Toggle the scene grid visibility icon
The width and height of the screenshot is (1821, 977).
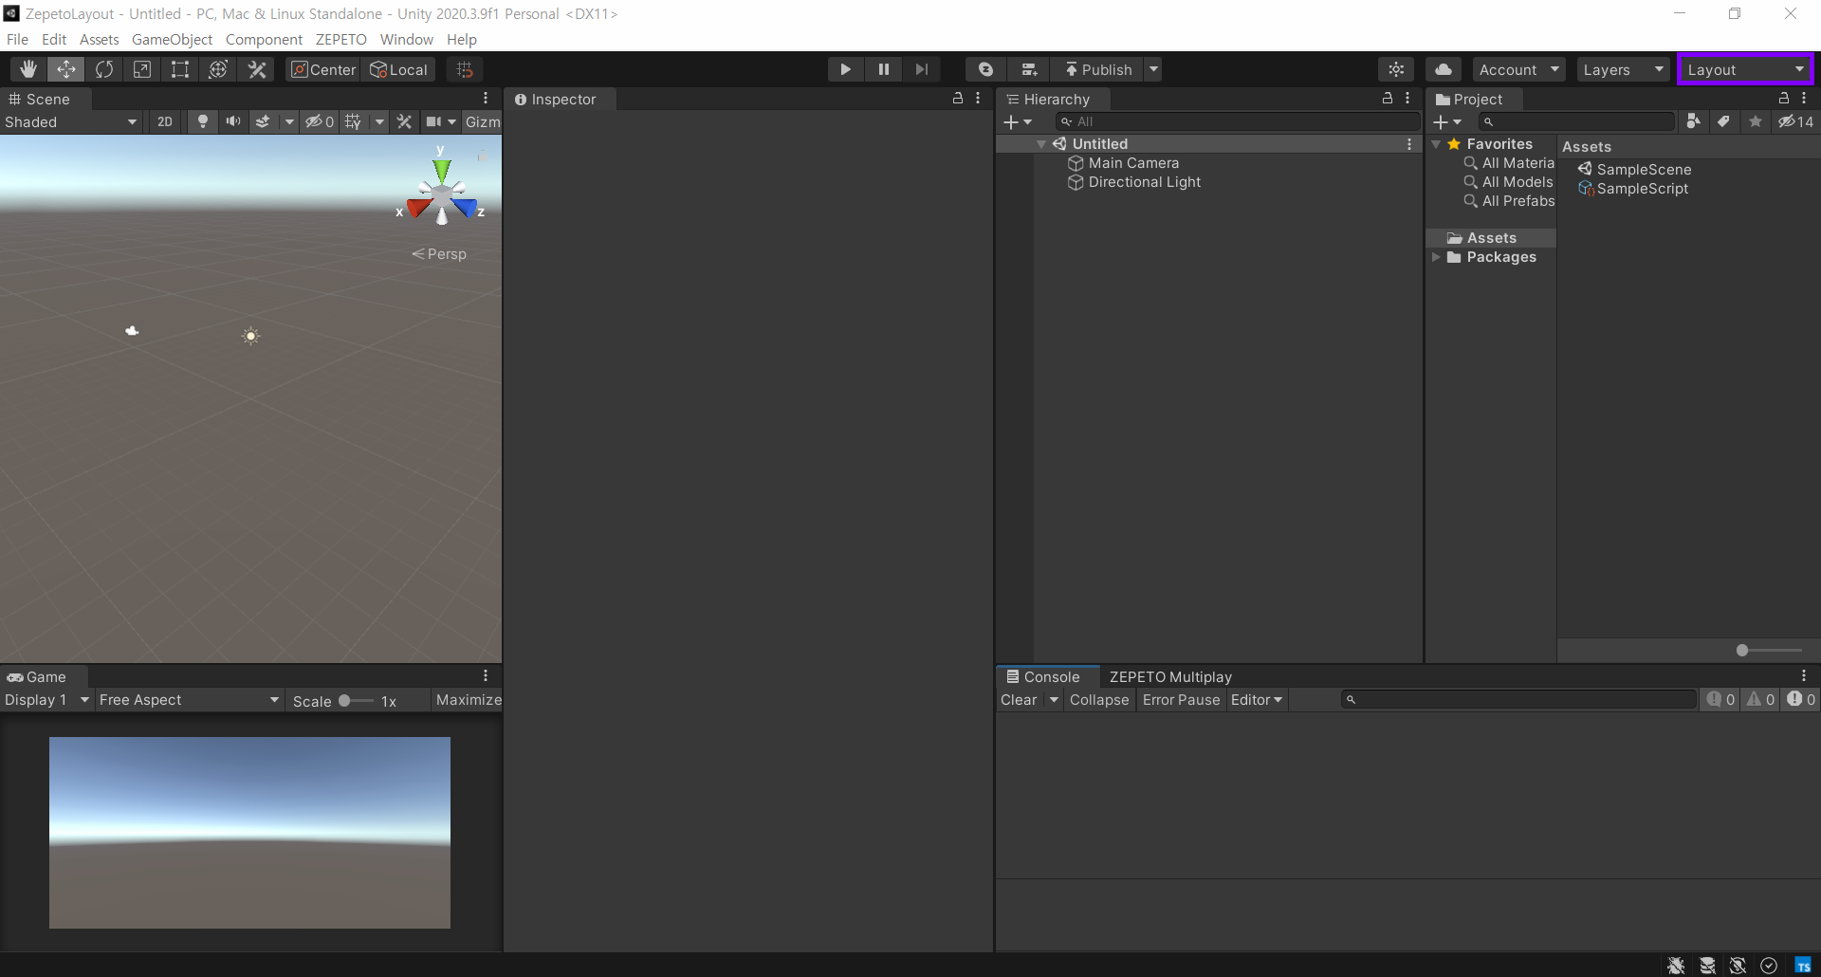353,121
